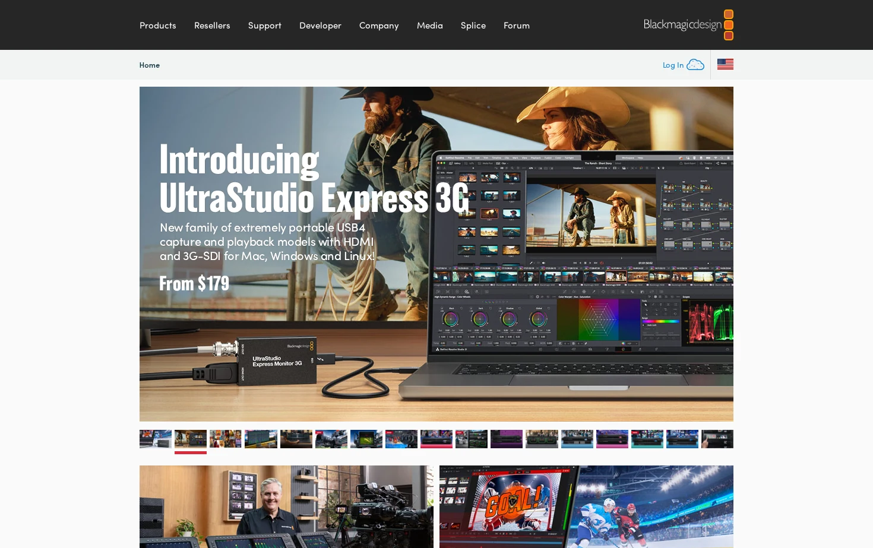Viewport: 873px width, 548px height.
Task: Open the Products menu
Action: tap(157, 26)
